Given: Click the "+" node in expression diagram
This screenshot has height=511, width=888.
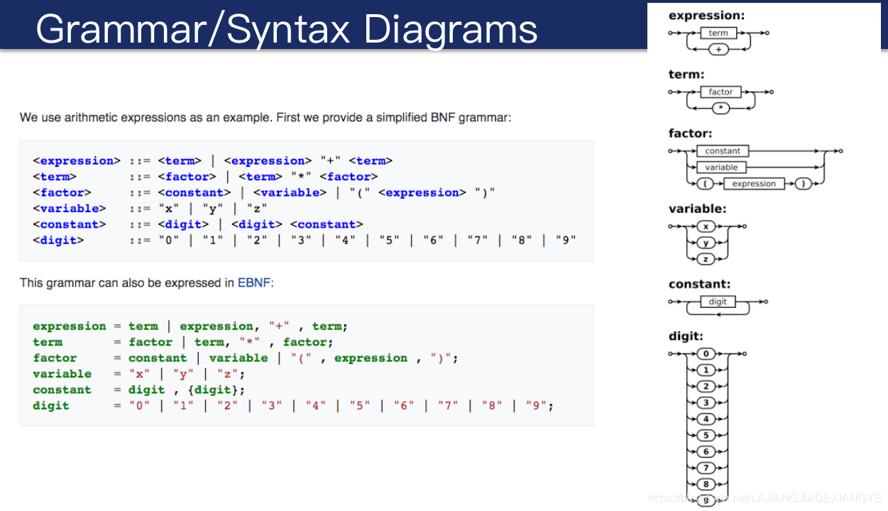Looking at the screenshot, I should click(x=718, y=50).
